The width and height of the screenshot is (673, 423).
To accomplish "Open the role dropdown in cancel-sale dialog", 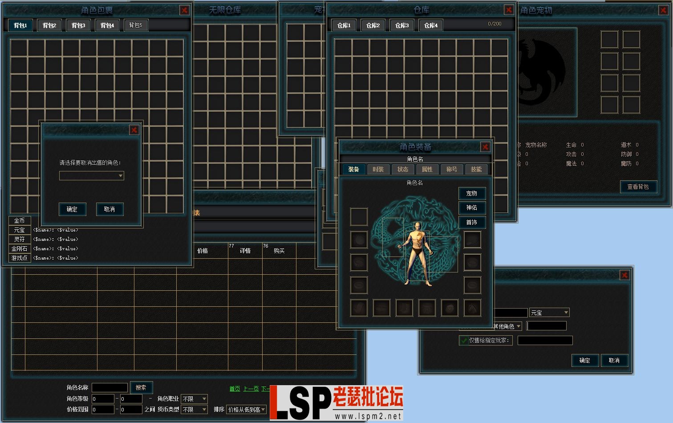I will tap(92, 176).
